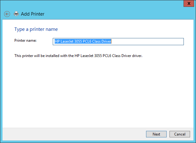Click the "Type a printer name" heading
This screenshot has width=196, height=143.
click(36, 29)
